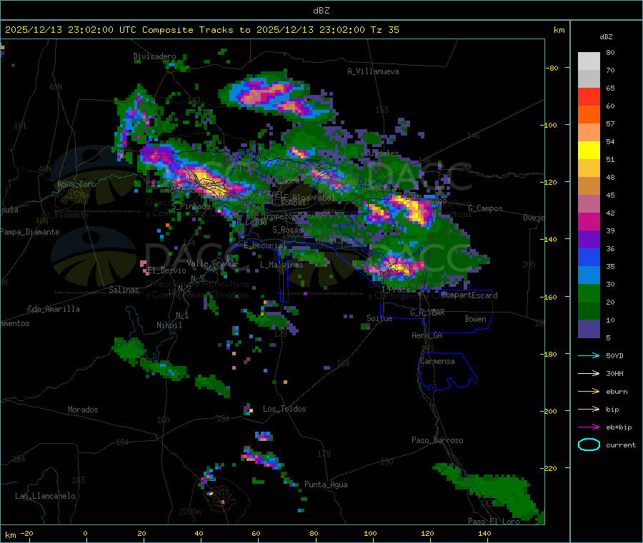
Task: Click the Valle_Grande place label
Action: coord(212,263)
